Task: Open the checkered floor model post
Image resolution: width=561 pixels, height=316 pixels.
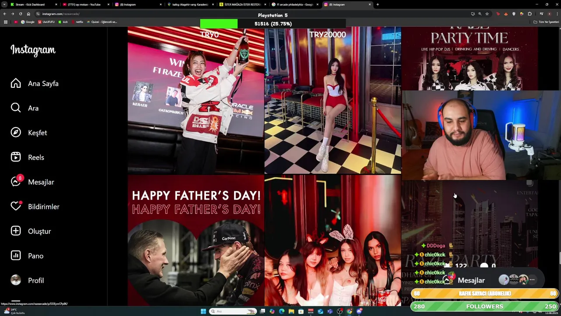Action: tap(332, 100)
